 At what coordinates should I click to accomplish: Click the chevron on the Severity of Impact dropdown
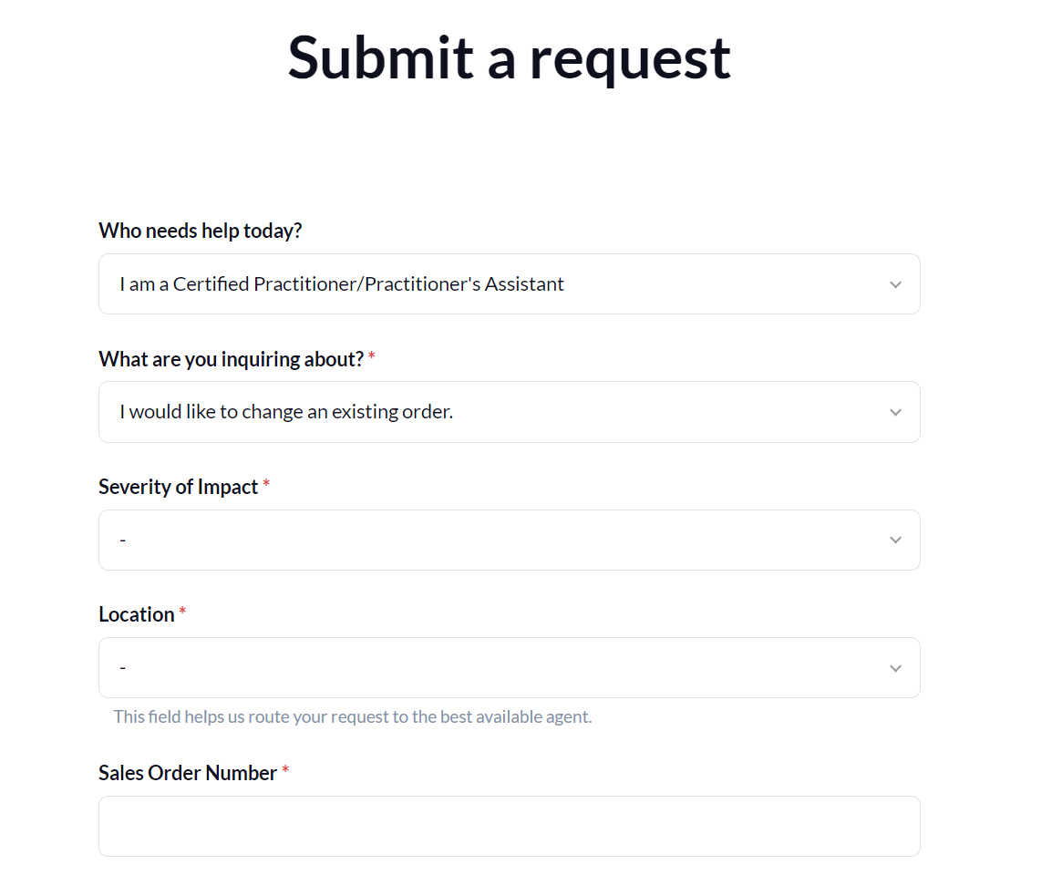pyautogui.click(x=895, y=540)
